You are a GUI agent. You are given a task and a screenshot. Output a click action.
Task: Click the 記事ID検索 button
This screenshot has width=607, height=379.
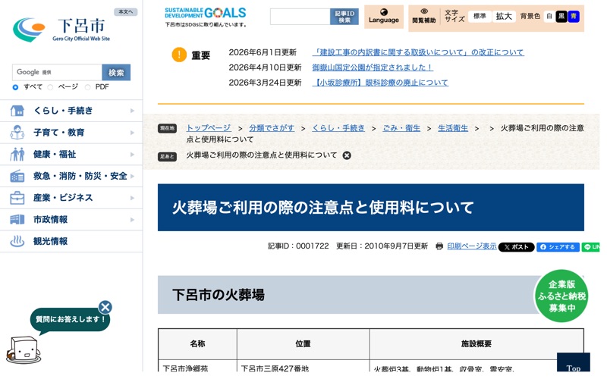[344, 17]
